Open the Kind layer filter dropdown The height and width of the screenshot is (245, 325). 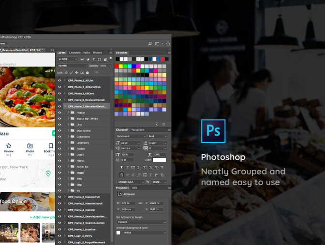pyautogui.click(x=68, y=59)
